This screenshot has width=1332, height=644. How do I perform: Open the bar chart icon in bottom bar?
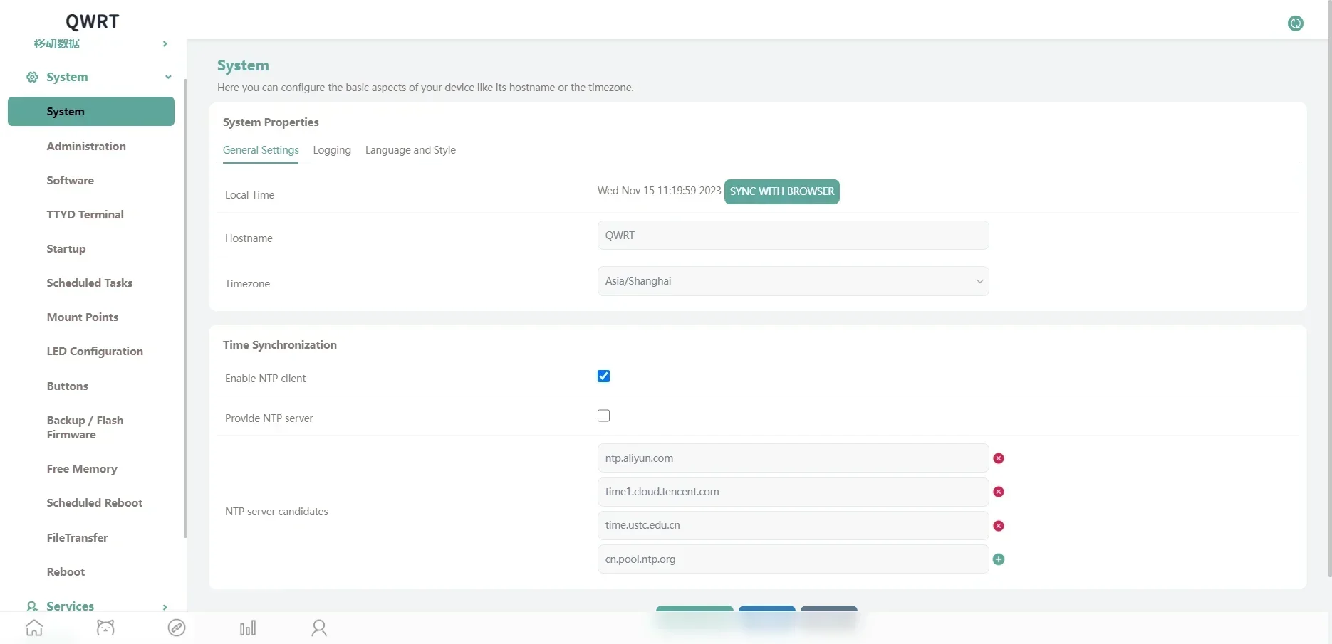[x=248, y=628]
